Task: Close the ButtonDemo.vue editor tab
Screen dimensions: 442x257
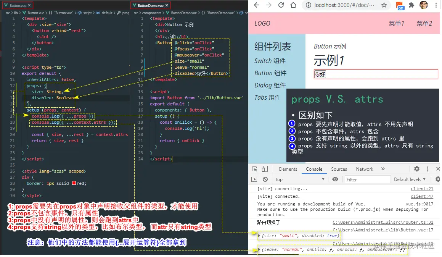Action: coord(167,5)
